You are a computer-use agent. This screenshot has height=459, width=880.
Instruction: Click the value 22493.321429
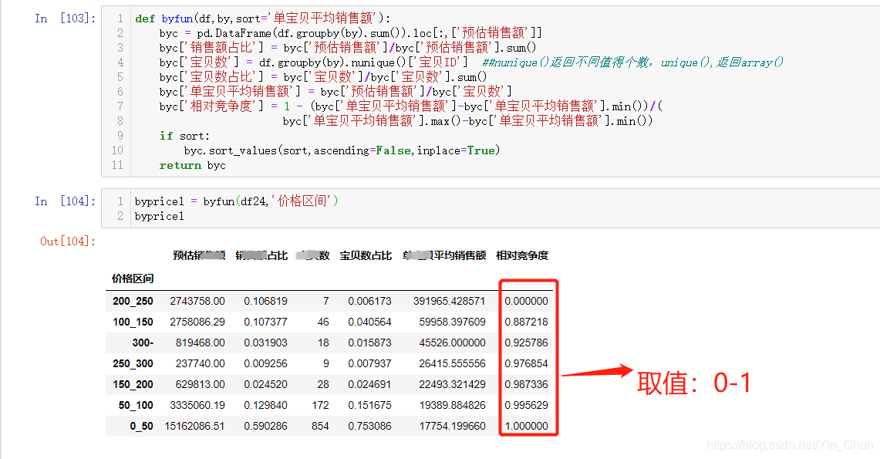(453, 384)
